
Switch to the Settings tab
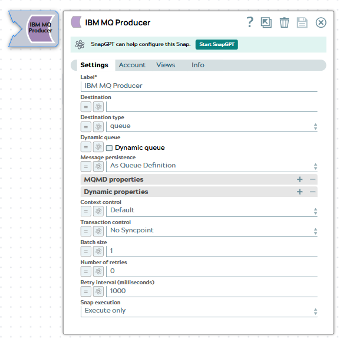click(x=94, y=65)
